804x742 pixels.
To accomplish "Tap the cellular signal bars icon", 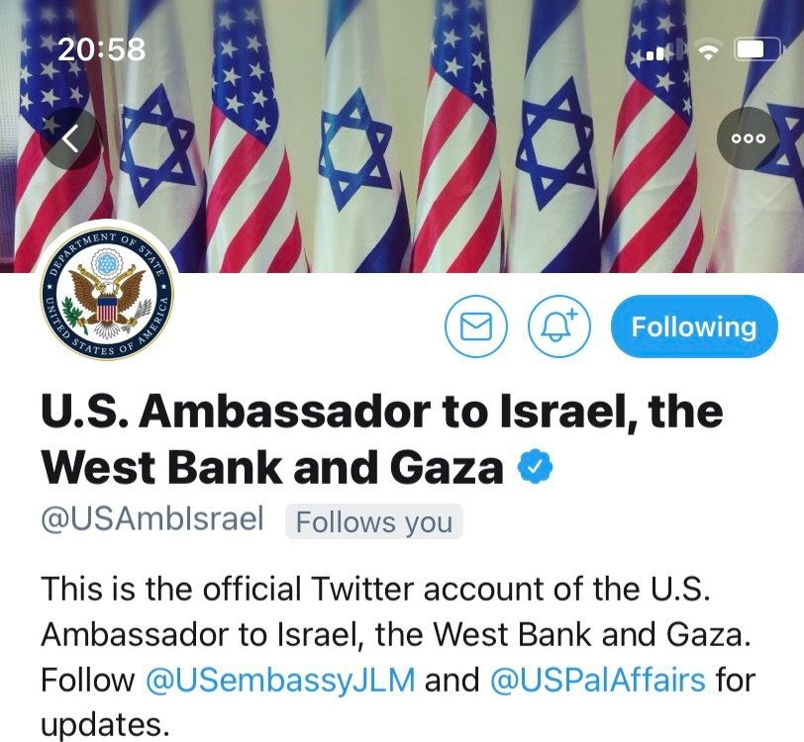I will point(659,50).
